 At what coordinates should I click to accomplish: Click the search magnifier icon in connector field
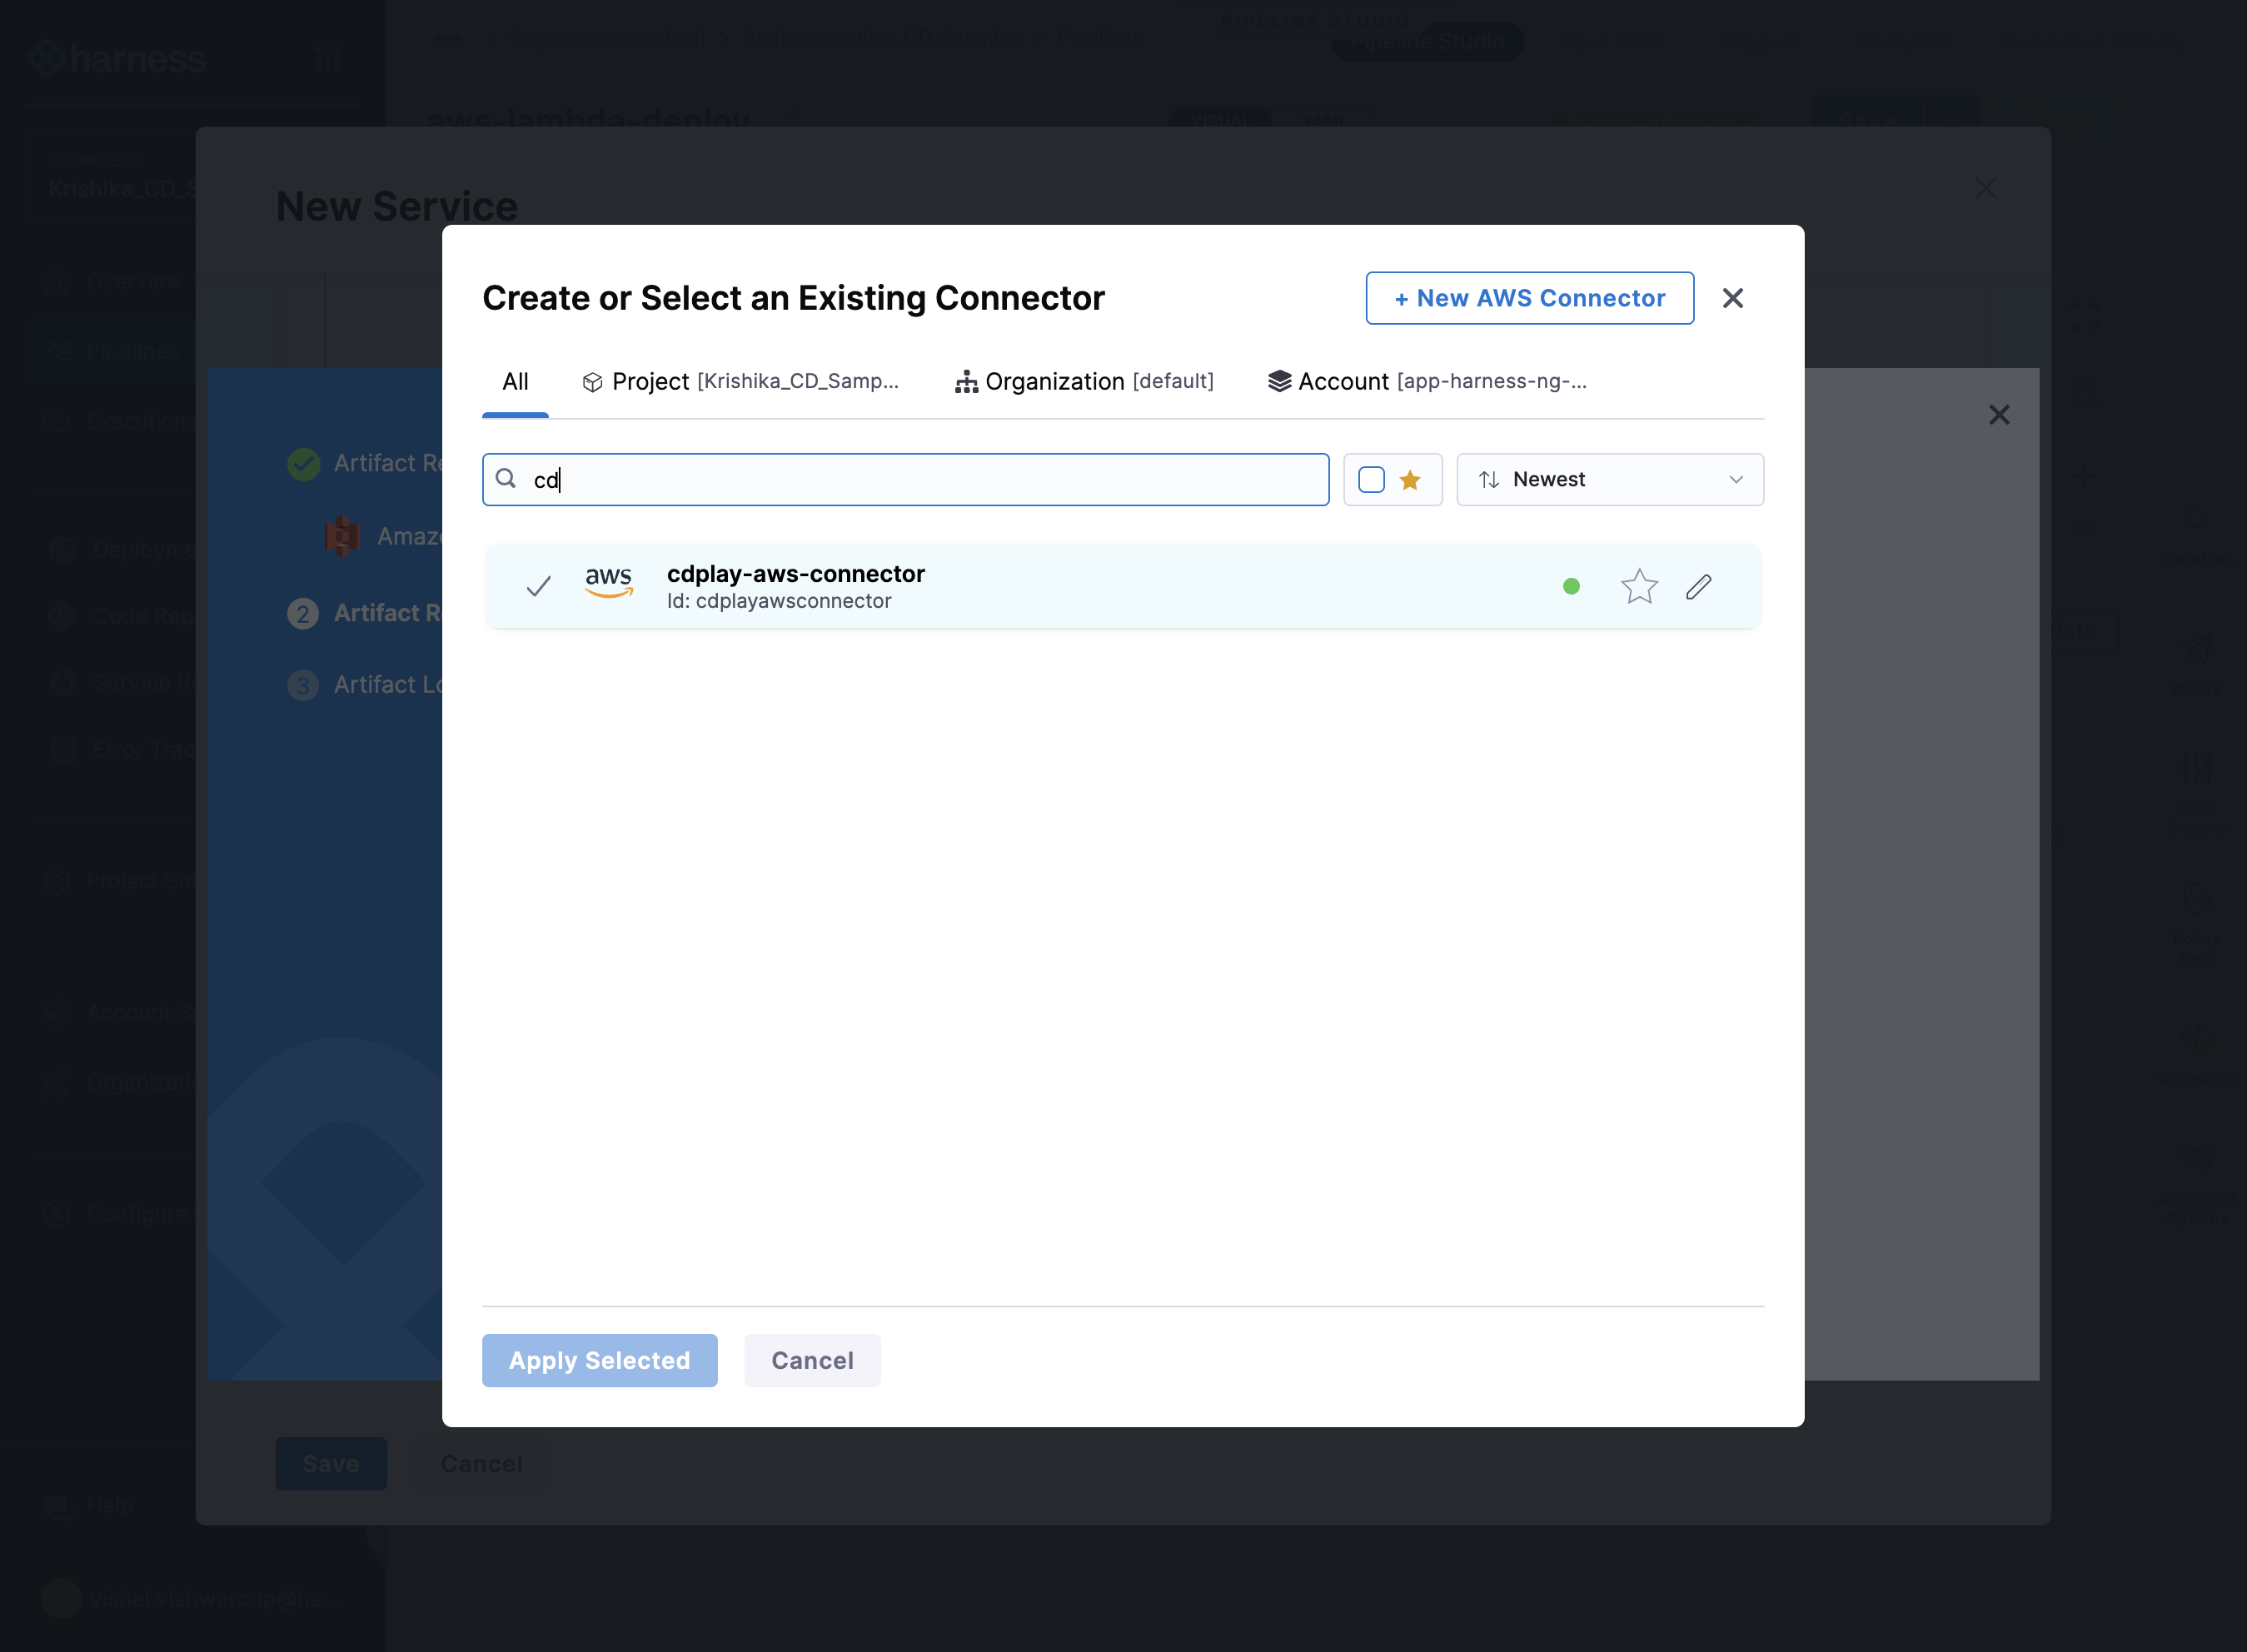click(506, 479)
